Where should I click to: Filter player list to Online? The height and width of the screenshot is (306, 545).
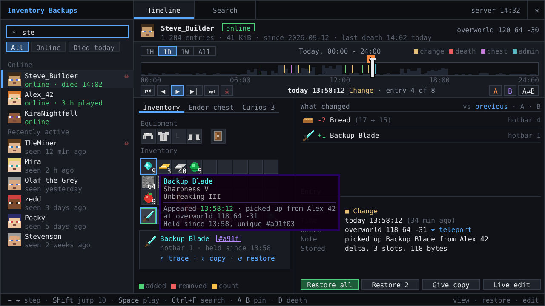[x=48, y=47]
